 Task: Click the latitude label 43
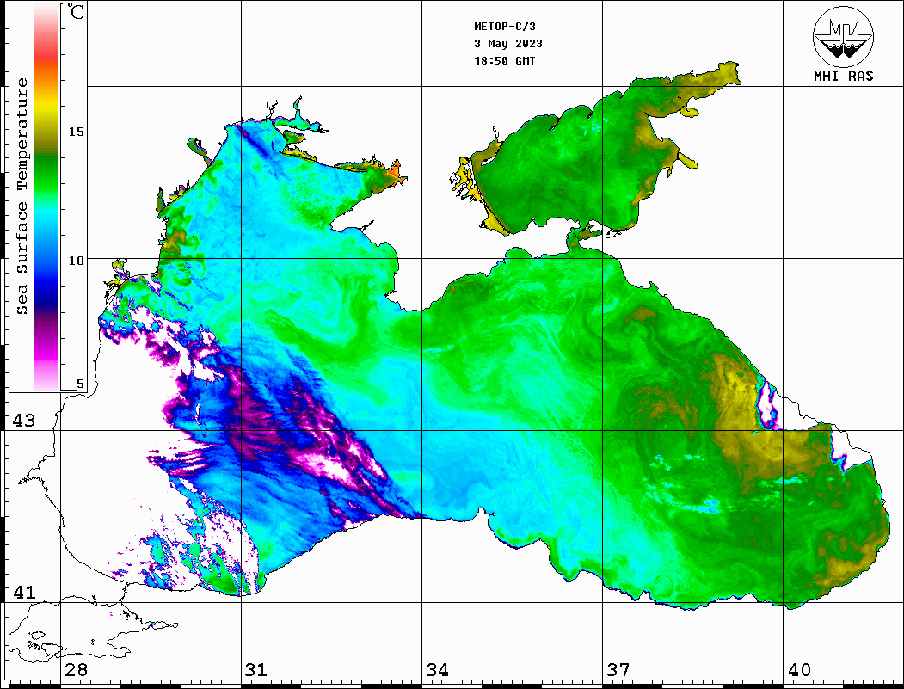pyautogui.click(x=23, y=421)
